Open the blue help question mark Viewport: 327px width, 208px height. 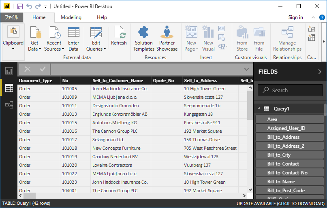(322, 17)
